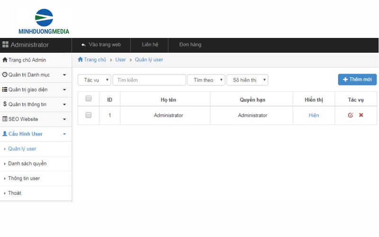Open the Tìm theo dropdown
Image resolution: width=379 pixels, height=237 pixels.
pos(206,80)
